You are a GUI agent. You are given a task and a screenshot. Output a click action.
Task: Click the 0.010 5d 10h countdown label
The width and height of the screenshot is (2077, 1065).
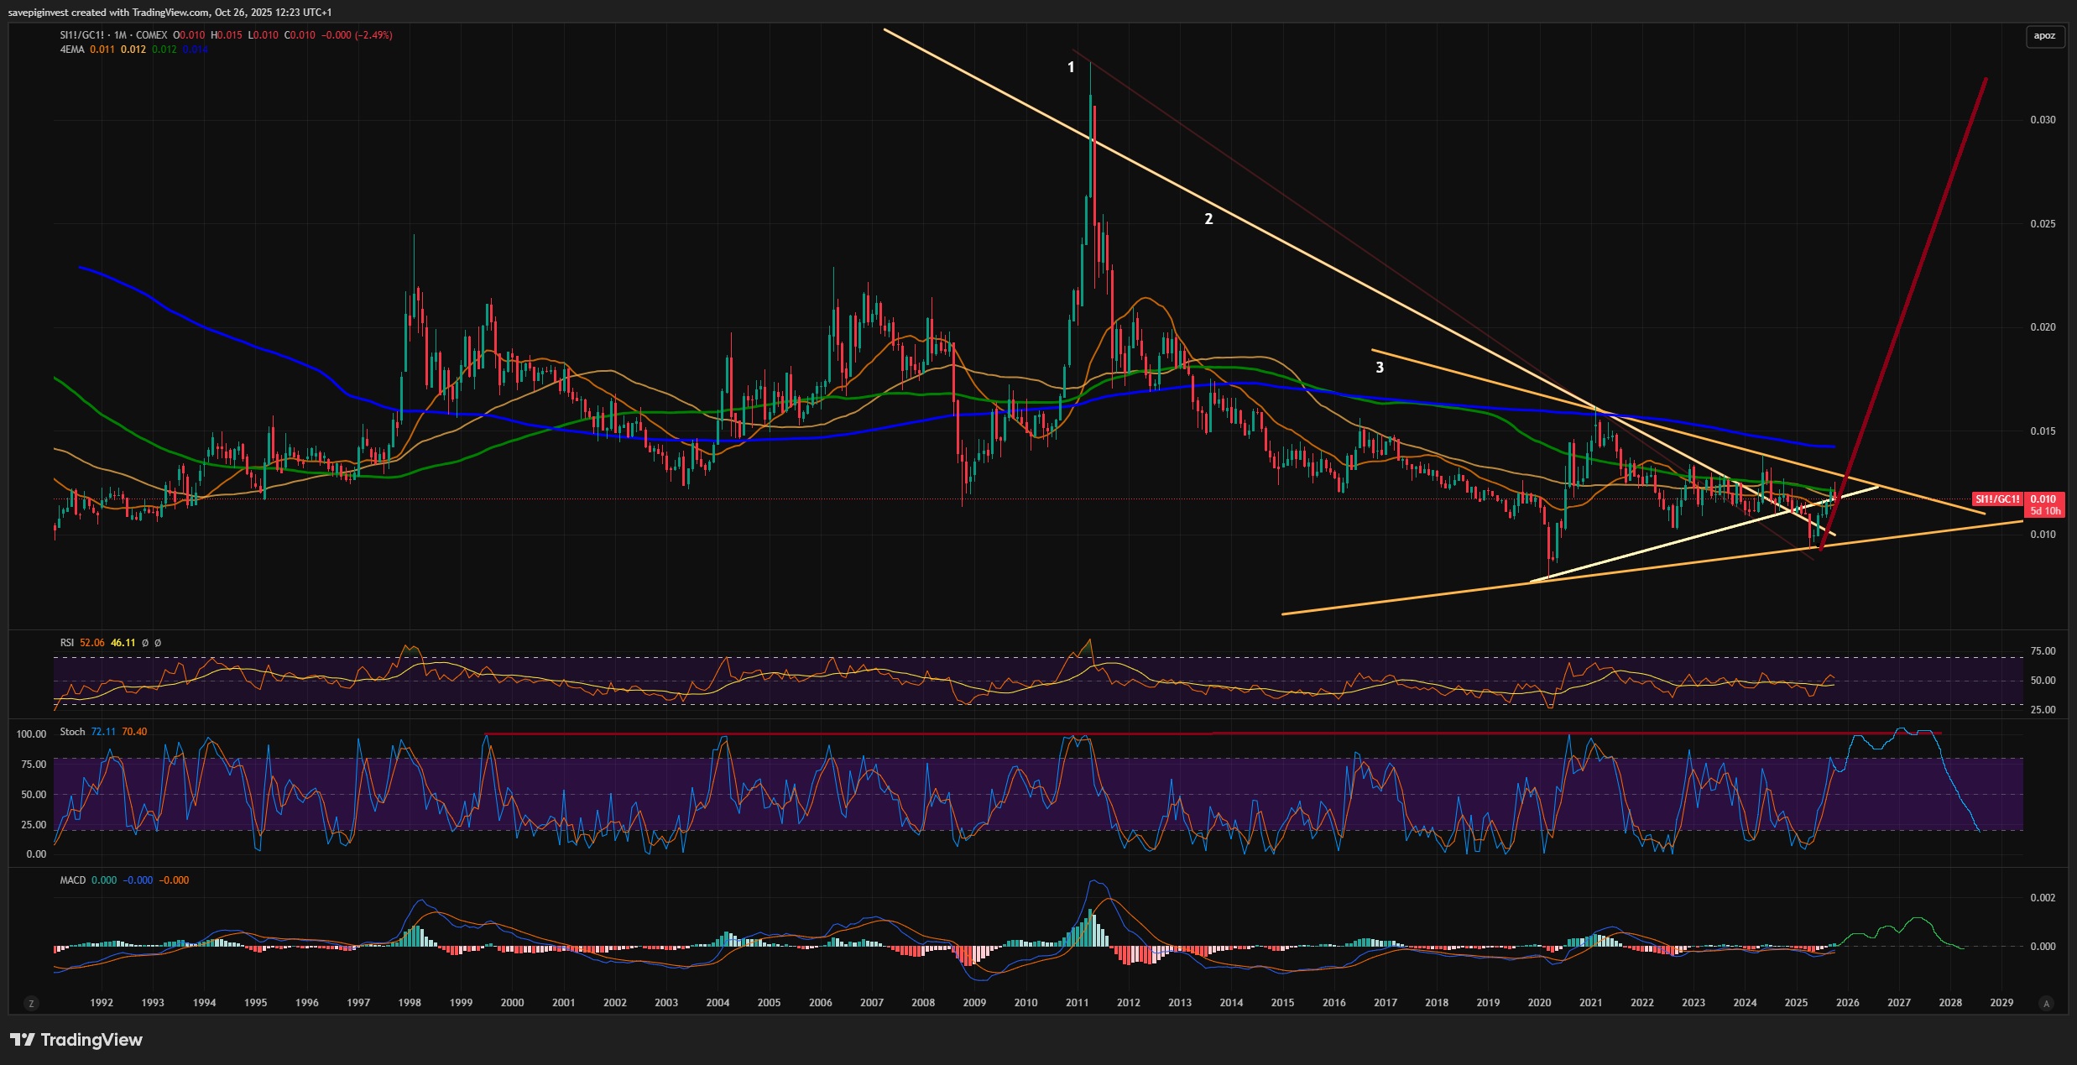point(2044,505)
